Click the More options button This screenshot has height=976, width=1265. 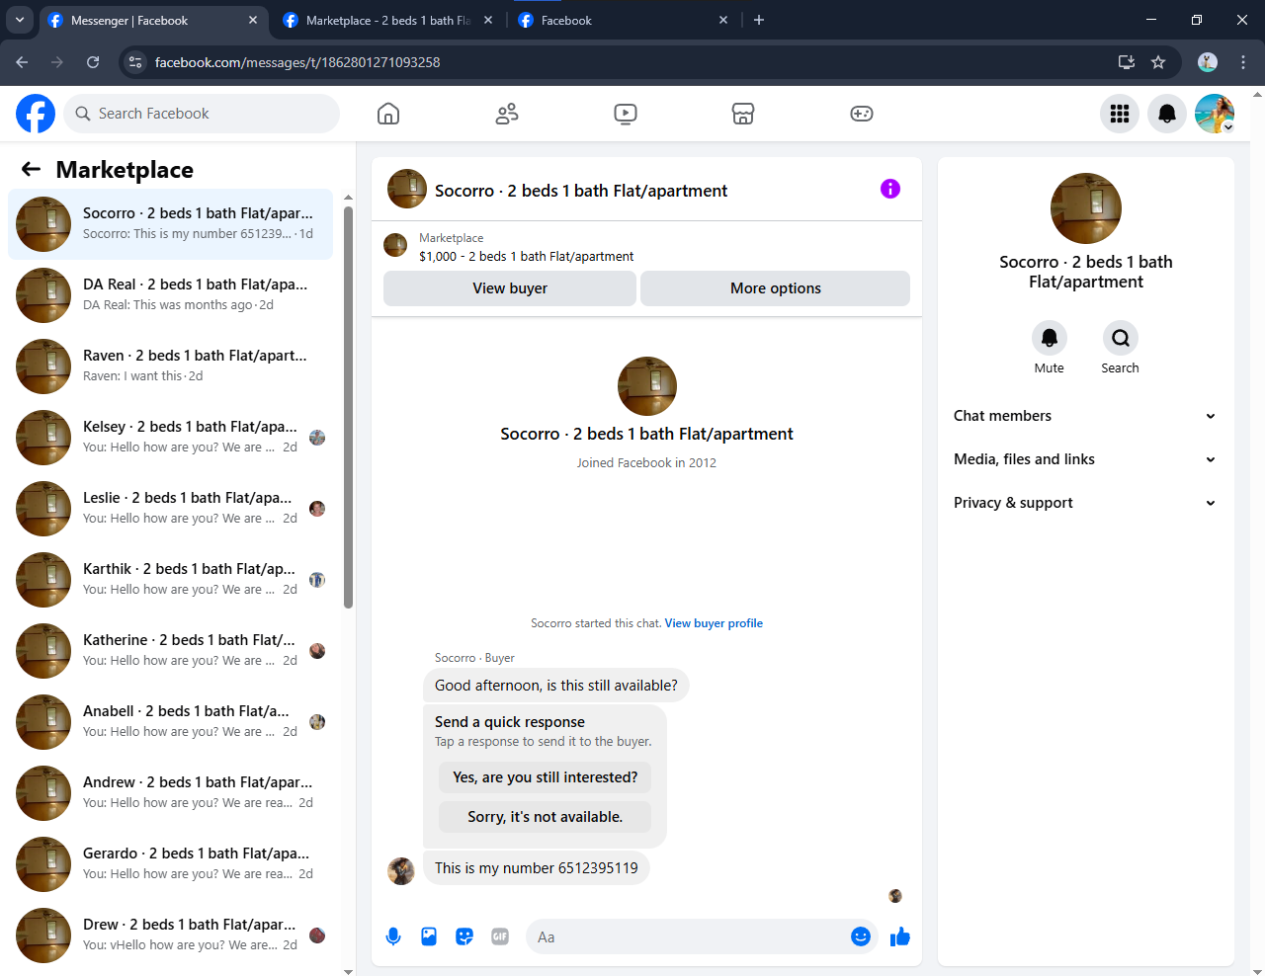(x=776, y=288)
